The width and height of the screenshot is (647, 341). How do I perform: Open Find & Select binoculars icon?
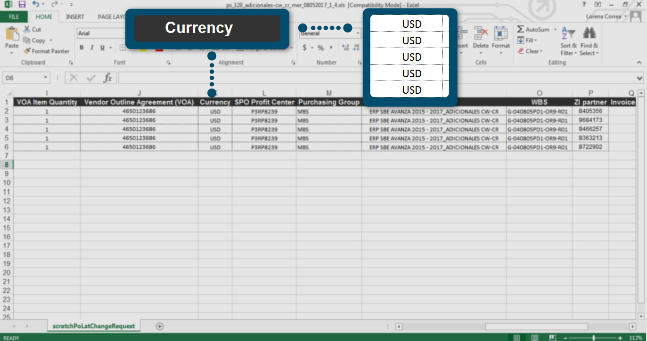point(589,37)
